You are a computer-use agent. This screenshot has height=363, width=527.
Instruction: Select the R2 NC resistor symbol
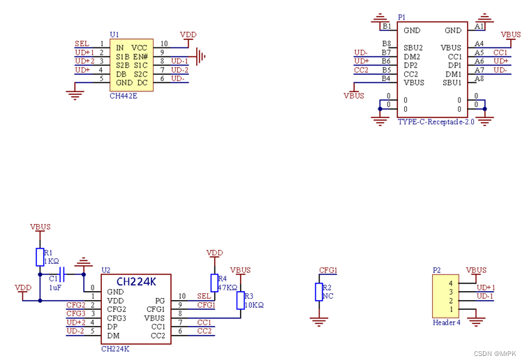tap(318, 292)
